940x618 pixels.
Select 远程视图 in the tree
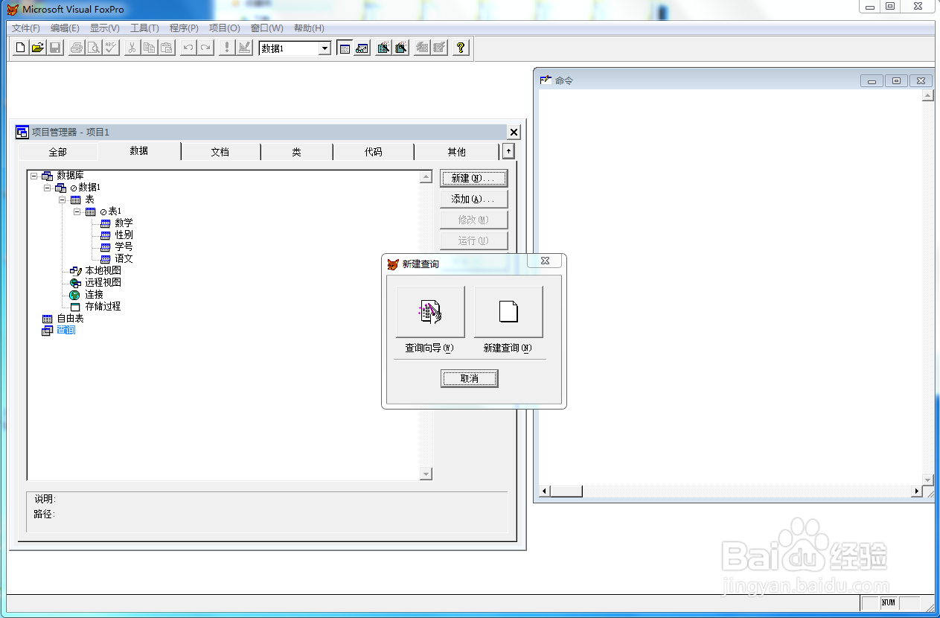[x=103, y=283]
